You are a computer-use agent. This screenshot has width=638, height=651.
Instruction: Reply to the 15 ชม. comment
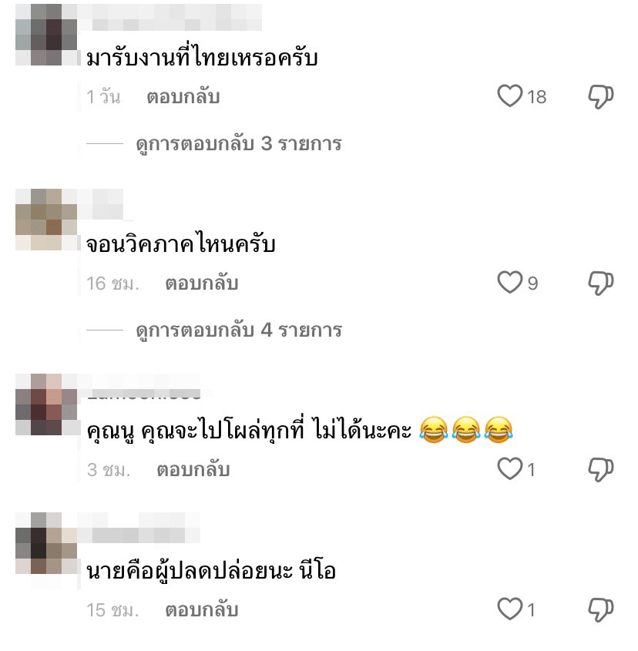click(x=201, y=610)
